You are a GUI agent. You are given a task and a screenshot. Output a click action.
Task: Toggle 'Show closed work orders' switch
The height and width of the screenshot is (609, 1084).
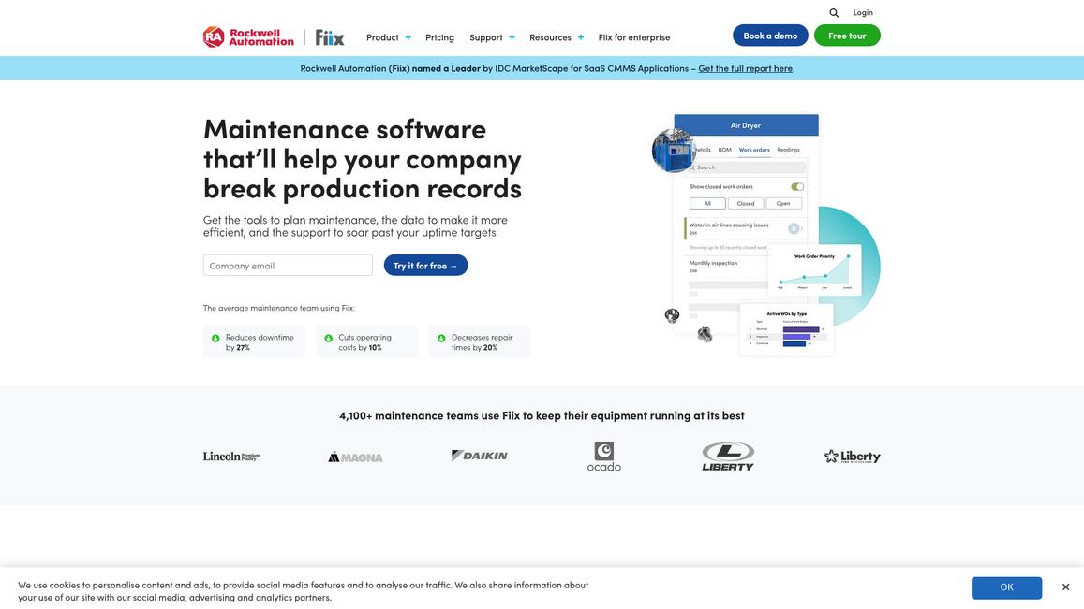[797, 186]
